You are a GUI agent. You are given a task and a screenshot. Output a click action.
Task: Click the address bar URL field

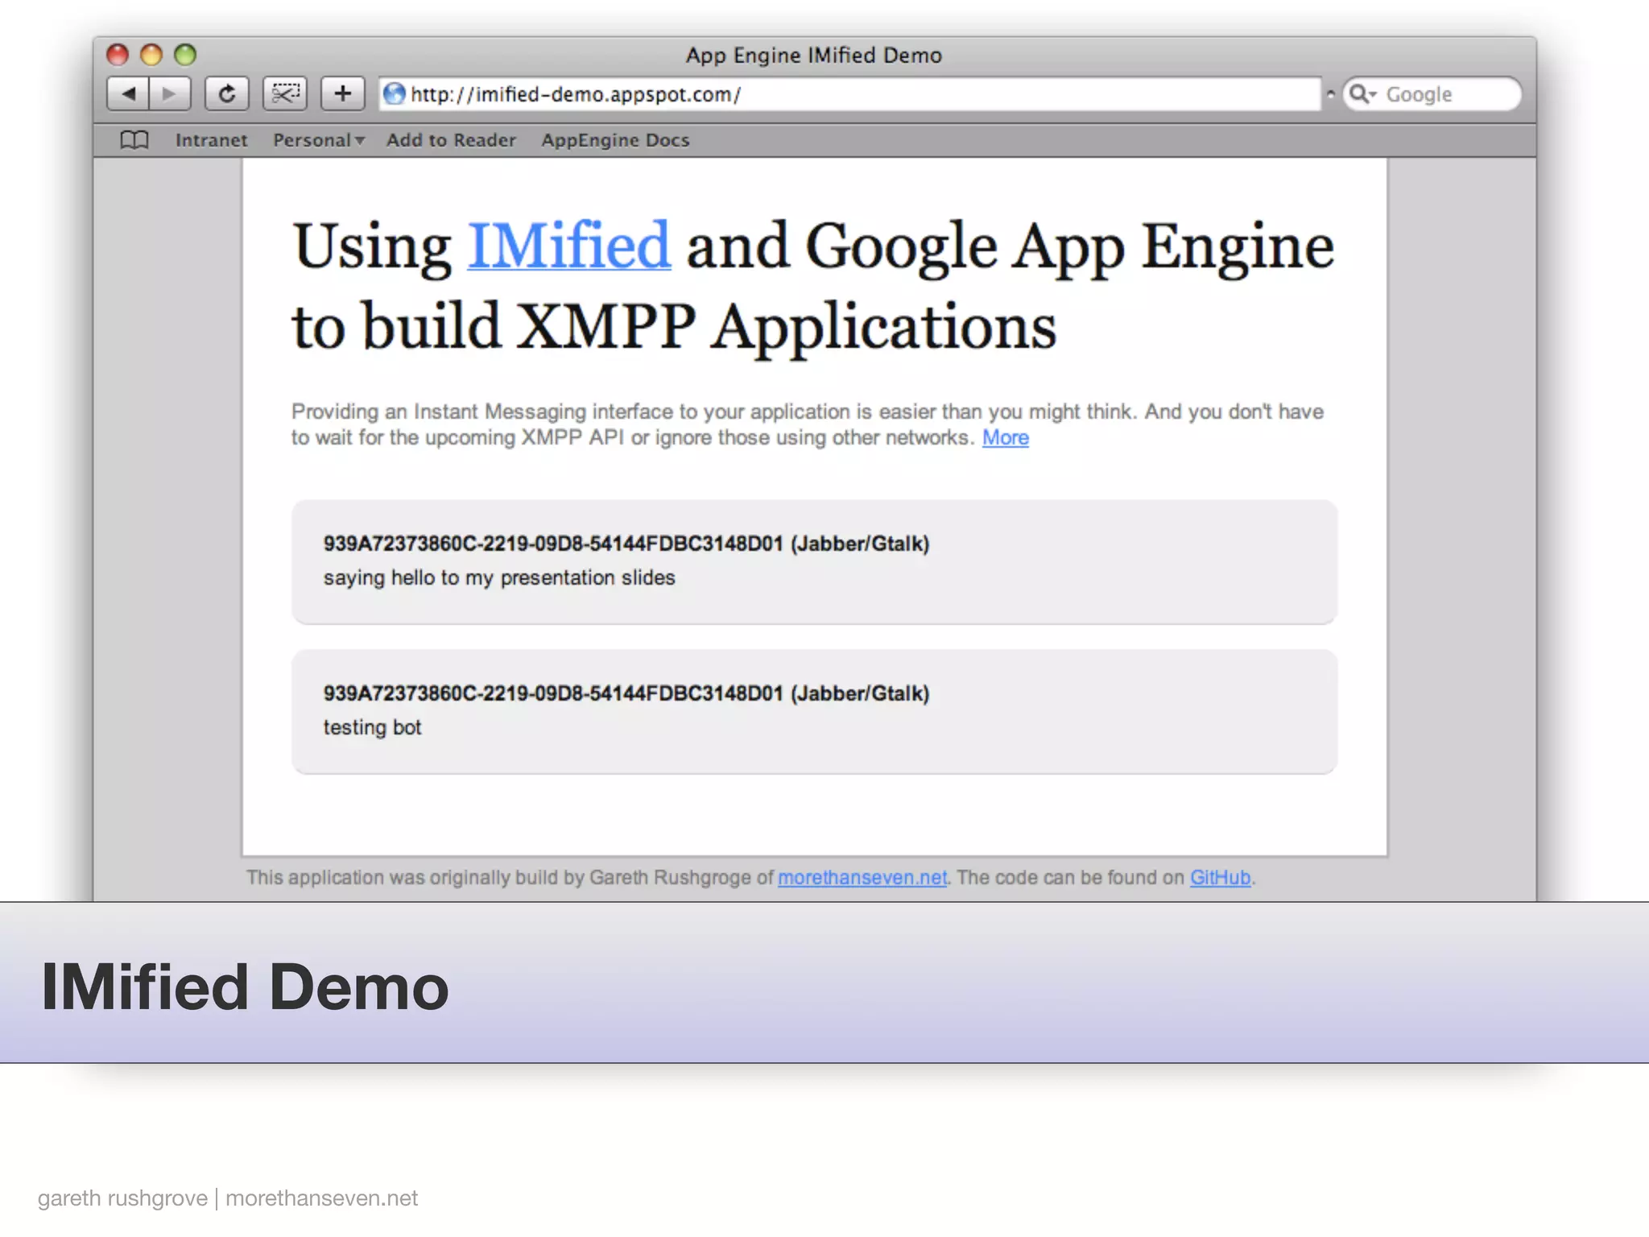(x=850, y=94)
